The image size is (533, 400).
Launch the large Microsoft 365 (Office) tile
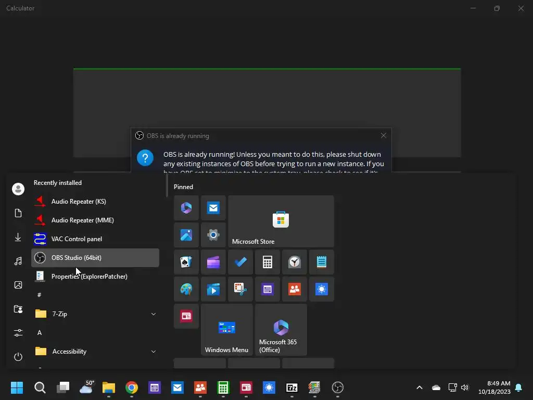click(x=281, y=330)
